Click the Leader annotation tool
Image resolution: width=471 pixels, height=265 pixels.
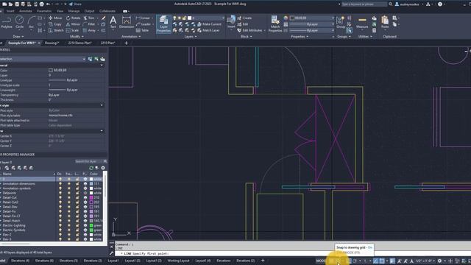(144, 24)
